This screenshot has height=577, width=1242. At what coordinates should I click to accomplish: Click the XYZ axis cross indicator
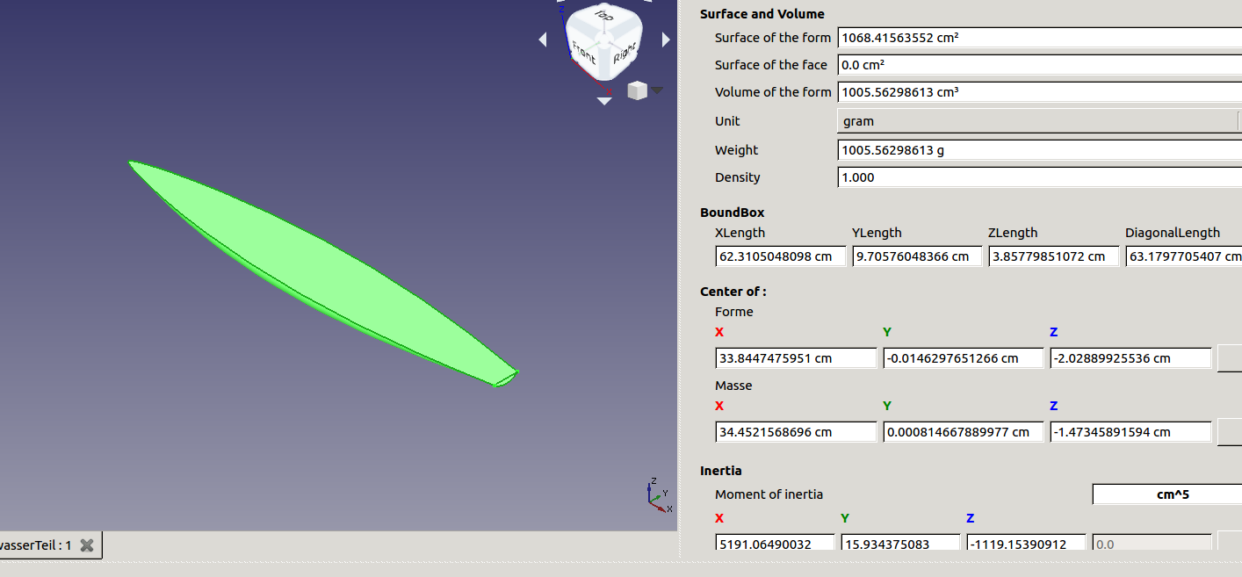pyautogui.click(x=658, y=496)
